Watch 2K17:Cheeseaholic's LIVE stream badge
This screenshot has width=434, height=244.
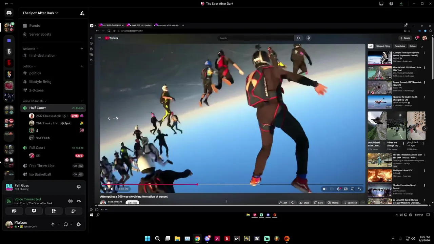pos(75,116)
